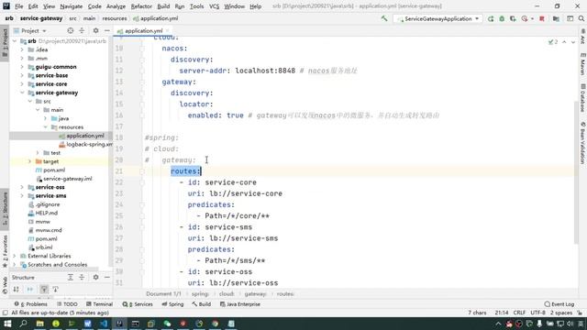
Task: Expand the target folder
Action: pyautogui.click(x=30, y=161)
